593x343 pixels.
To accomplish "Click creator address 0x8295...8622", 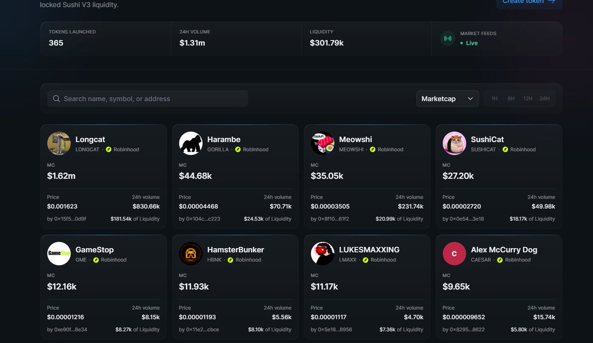I will tap(467, 329).
